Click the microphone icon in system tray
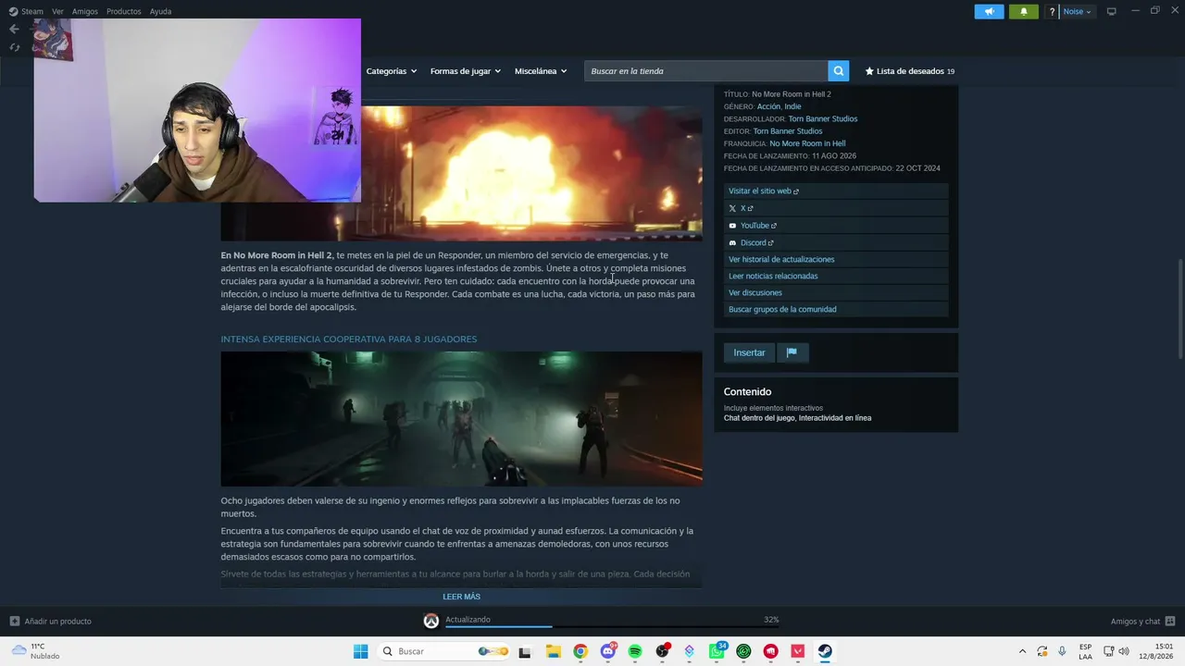Viewport: 1185px width, 666px height. (x=1062, y=651)
